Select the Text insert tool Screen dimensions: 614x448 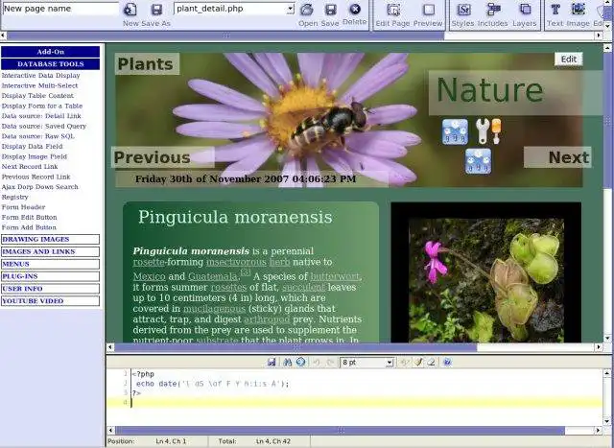tap(555, 11)
